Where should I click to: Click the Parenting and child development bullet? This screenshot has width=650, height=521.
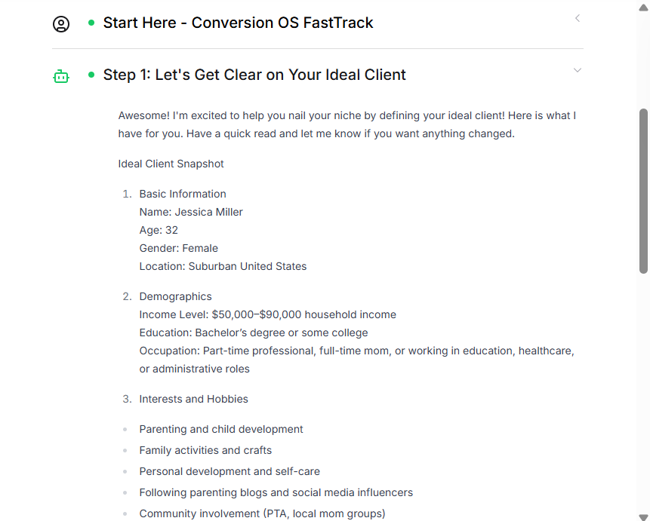tap(221, 429)
